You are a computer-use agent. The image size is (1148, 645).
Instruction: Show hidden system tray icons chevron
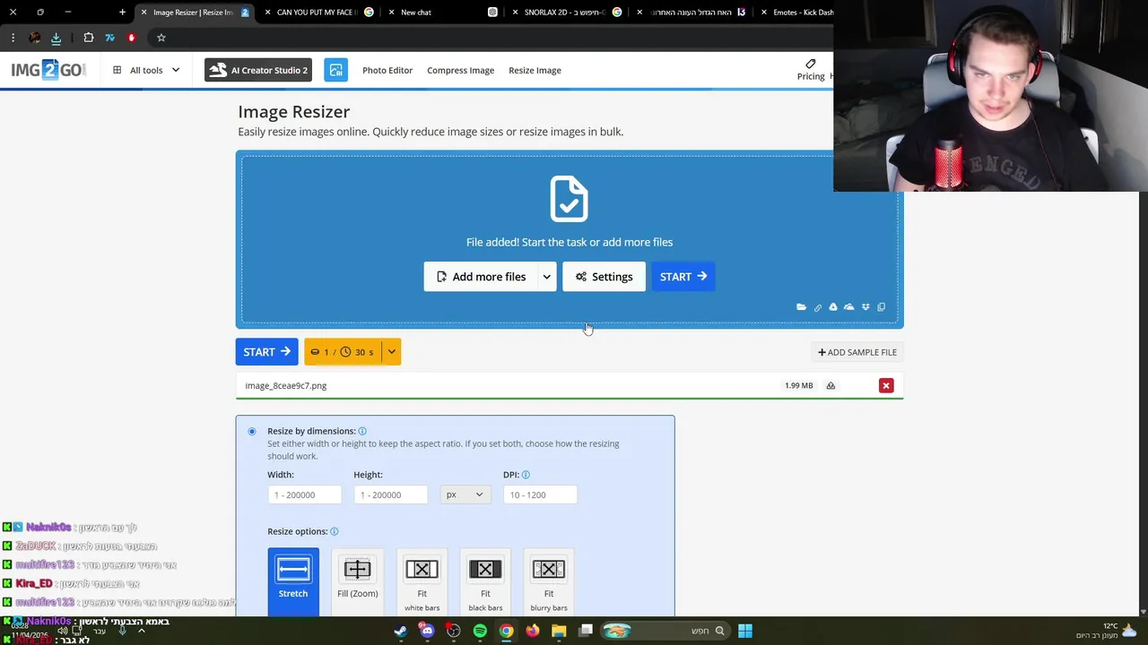pos(141,631)
